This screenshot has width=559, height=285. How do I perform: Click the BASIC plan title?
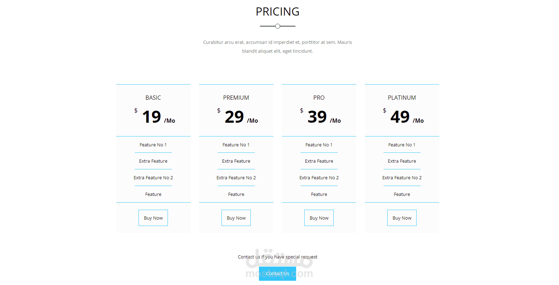(x=153, y=98)
